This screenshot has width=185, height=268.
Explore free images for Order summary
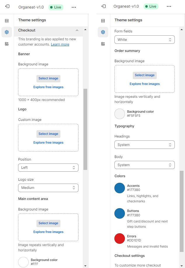pos(145,84)
